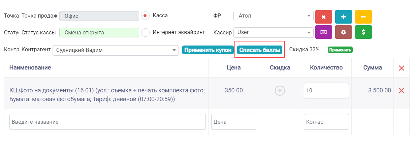Open the Контрагент Судницкий Вадим dropdown

point(116,50)
